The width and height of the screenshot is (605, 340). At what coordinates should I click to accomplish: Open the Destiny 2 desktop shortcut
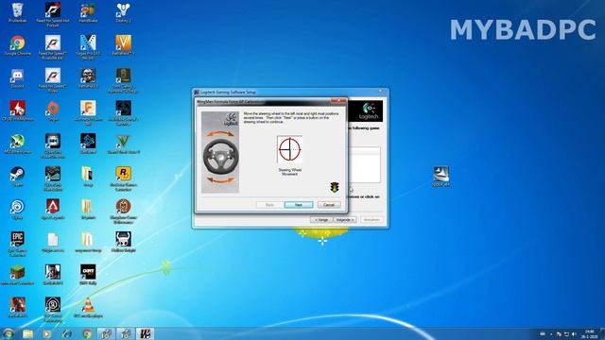pos(123,12)
